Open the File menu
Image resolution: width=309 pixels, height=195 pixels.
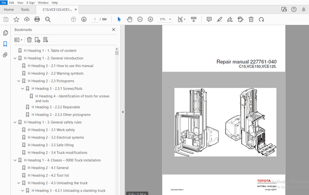point(4,2)
